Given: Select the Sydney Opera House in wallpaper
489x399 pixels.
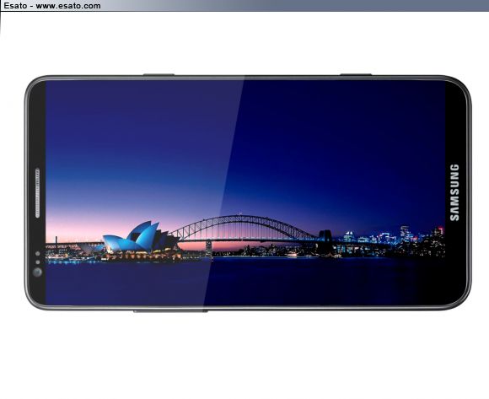Looking at the screenshot, I should tap(141, 238).
